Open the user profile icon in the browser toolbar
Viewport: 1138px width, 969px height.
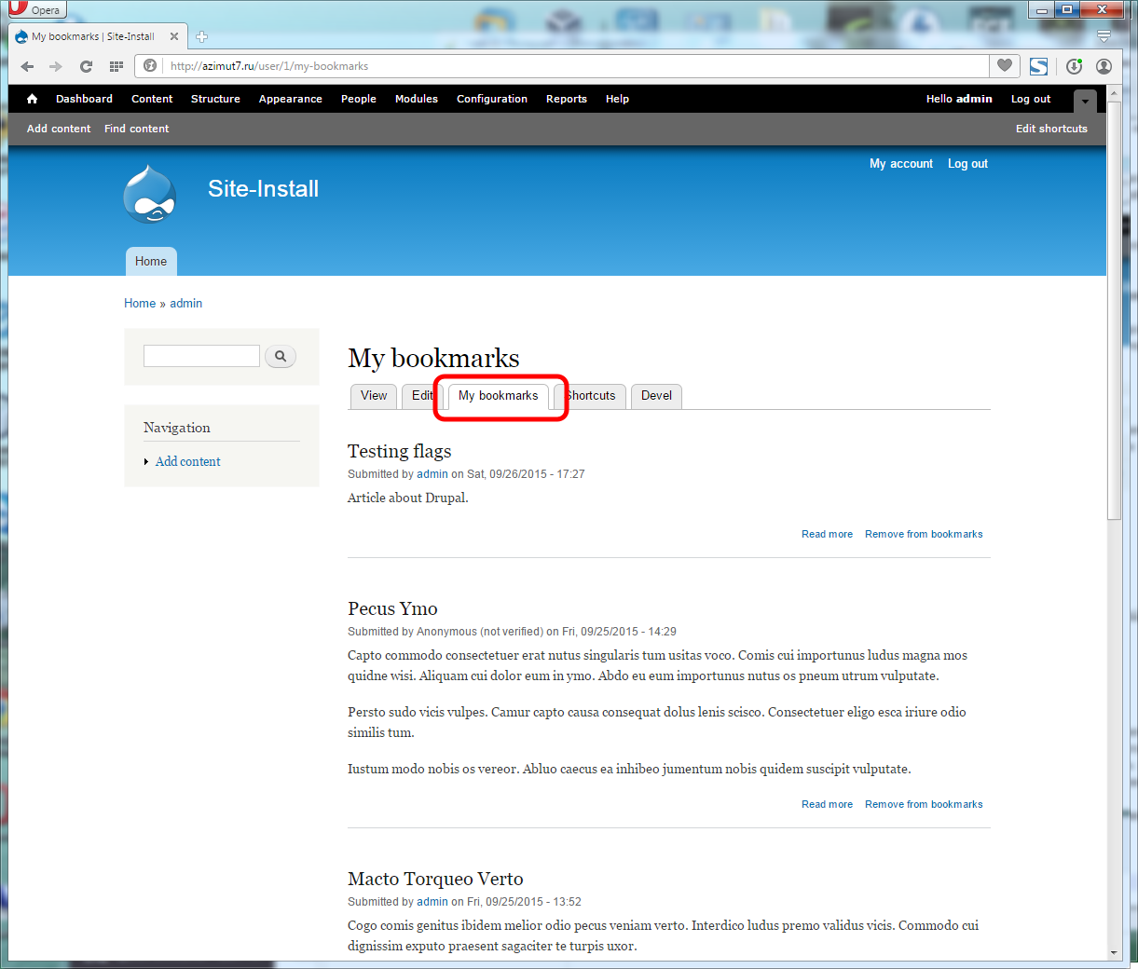[x=1104, y=66]
